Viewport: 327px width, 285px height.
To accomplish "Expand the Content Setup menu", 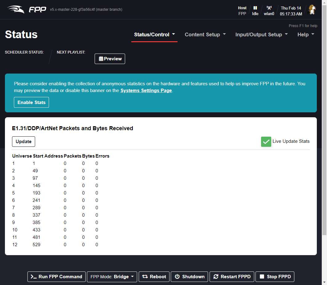I will pos(205,34).
